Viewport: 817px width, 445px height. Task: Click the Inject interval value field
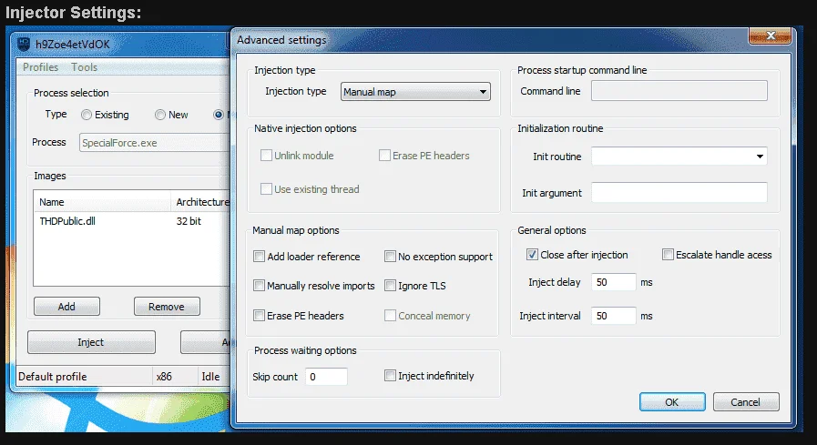click(x=613, y=316)
